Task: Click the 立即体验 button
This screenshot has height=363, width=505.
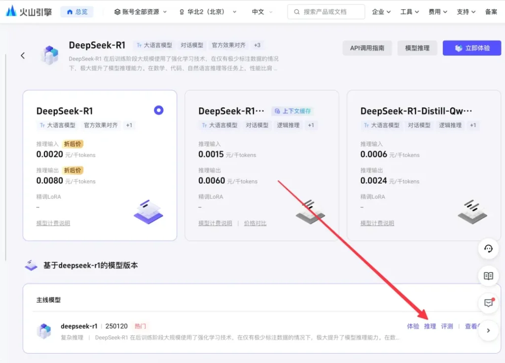Action: point(472,48)
